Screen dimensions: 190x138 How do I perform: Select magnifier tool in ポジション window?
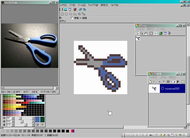[x=142, y=33]
